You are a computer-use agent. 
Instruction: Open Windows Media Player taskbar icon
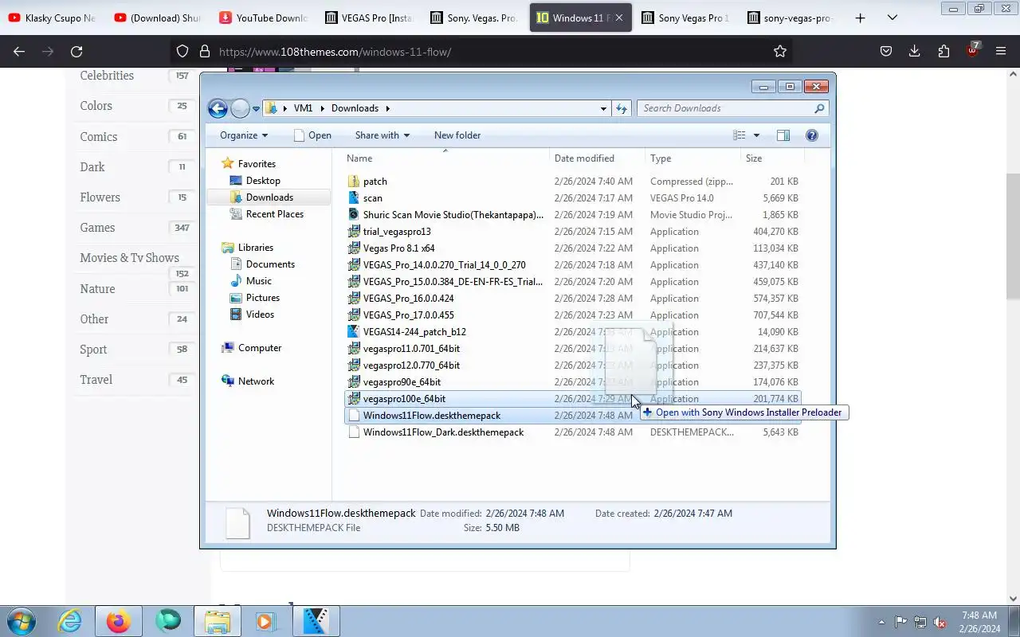pos(265,621)
